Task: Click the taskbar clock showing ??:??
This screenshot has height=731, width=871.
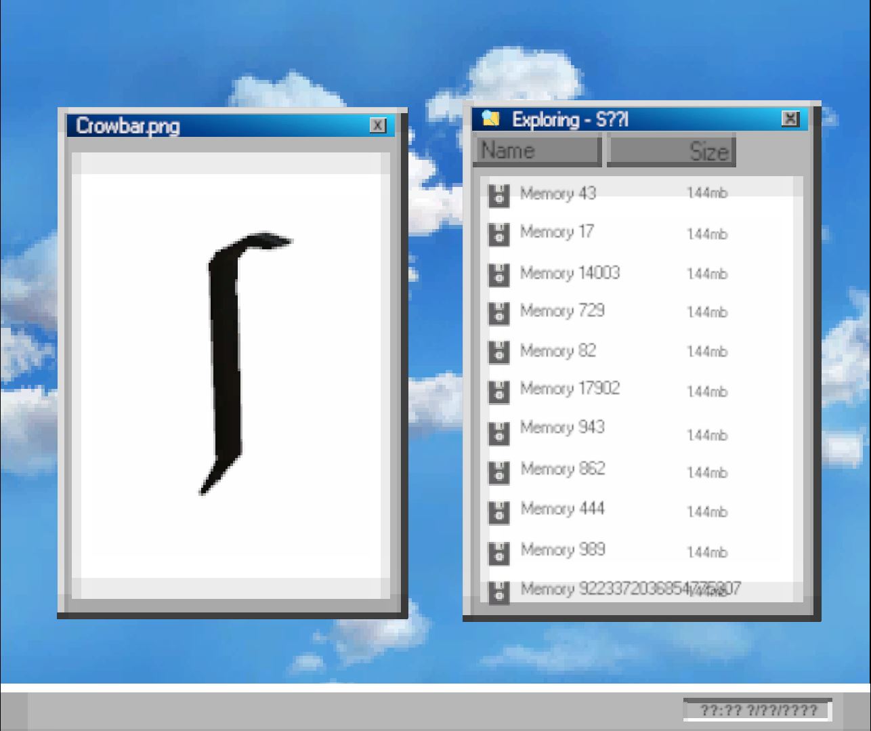Action: (758, 710)
